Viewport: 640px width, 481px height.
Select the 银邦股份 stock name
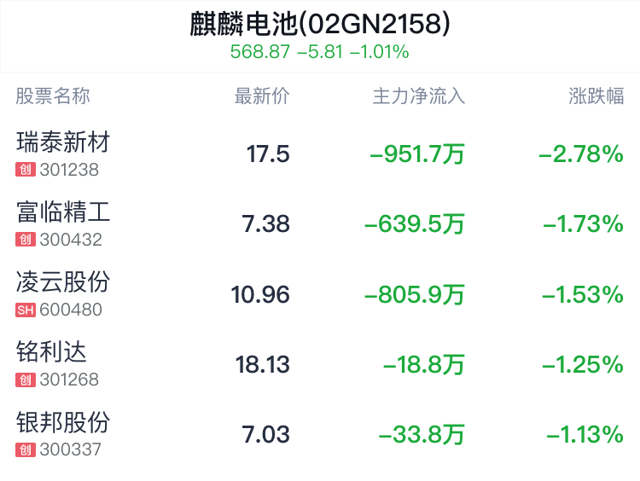(63, 422)
